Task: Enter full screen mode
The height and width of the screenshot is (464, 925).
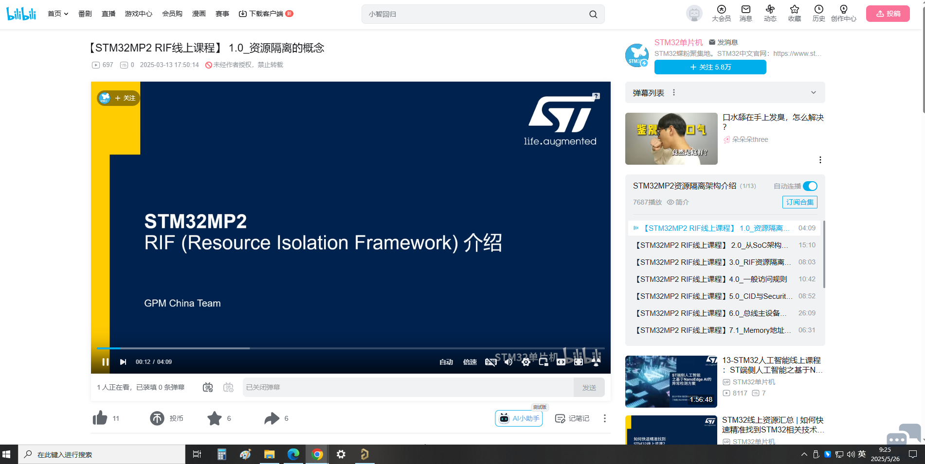Action: coord(579,362)
